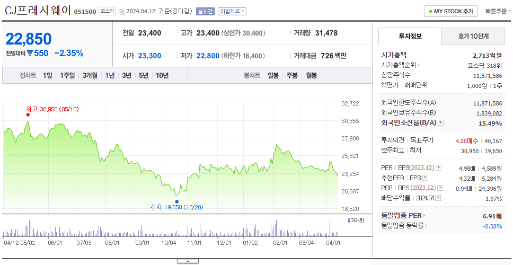The height and width of the screenshot is (265, 513).
Task: Click help icon beside 배당수익률 2024.04
Action: pos(438,198)
